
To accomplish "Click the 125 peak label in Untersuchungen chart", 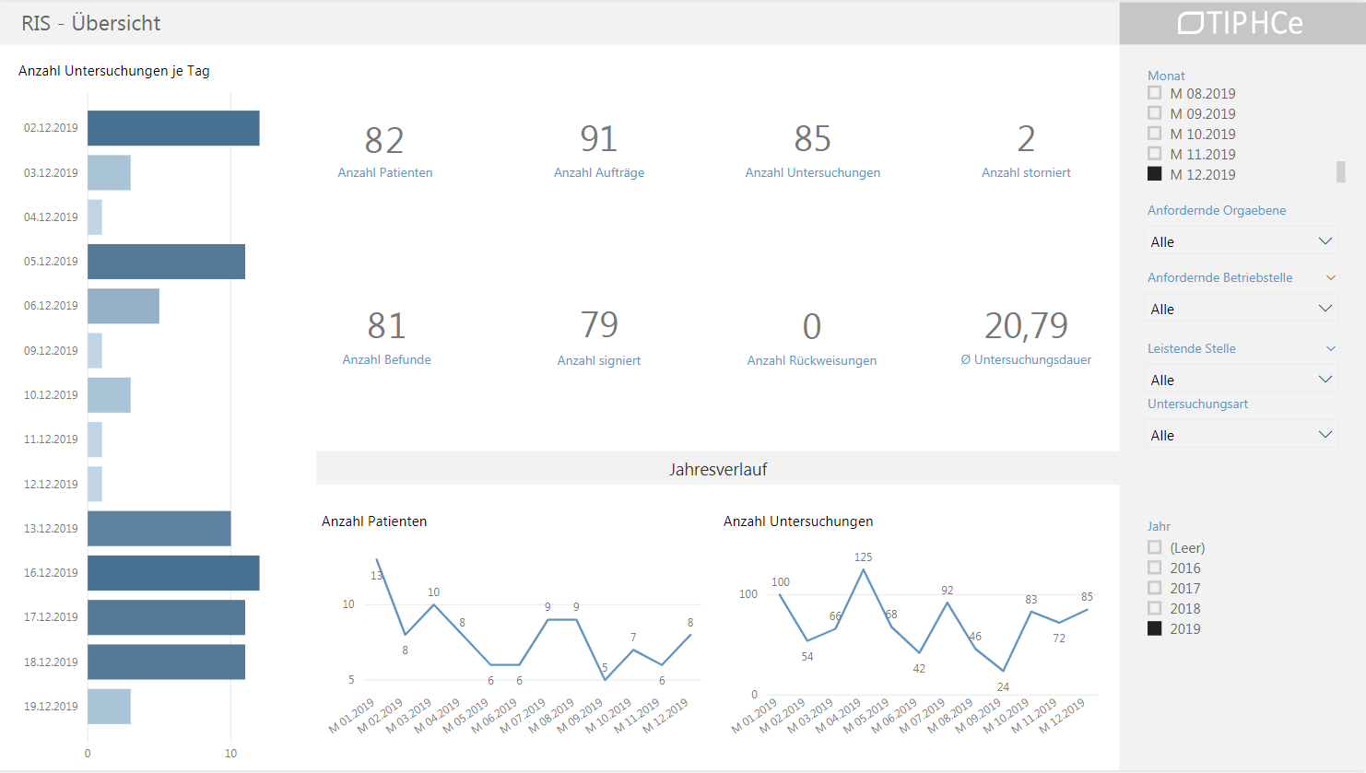I will (x=863, y=557).
